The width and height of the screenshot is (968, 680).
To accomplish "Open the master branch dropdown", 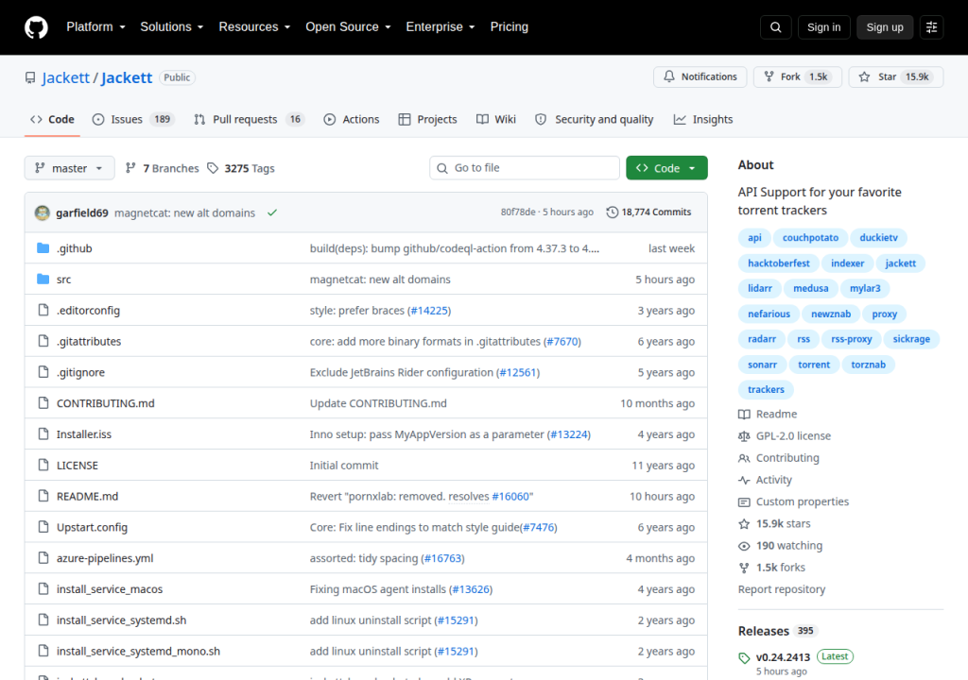I will (x=69, y=168).
